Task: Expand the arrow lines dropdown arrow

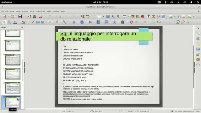Action: 52,22
